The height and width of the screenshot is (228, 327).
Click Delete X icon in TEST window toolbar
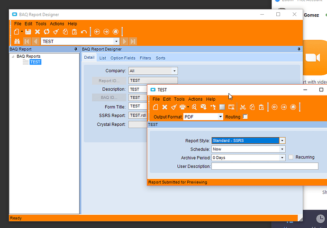click(x=165, y=107)
